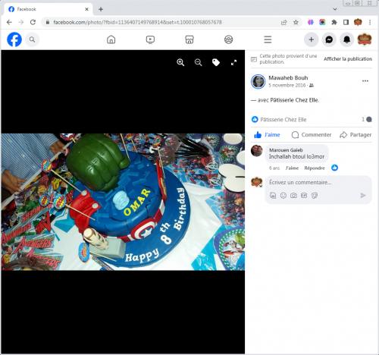This screenshot has height=355, width=379.
Task: Enter fullscreen photo view
Action: point(233,62)
